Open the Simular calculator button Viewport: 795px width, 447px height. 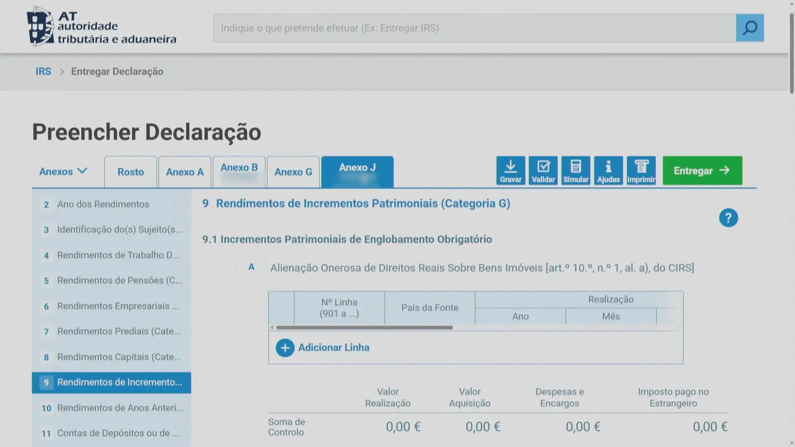click(576, 171)
